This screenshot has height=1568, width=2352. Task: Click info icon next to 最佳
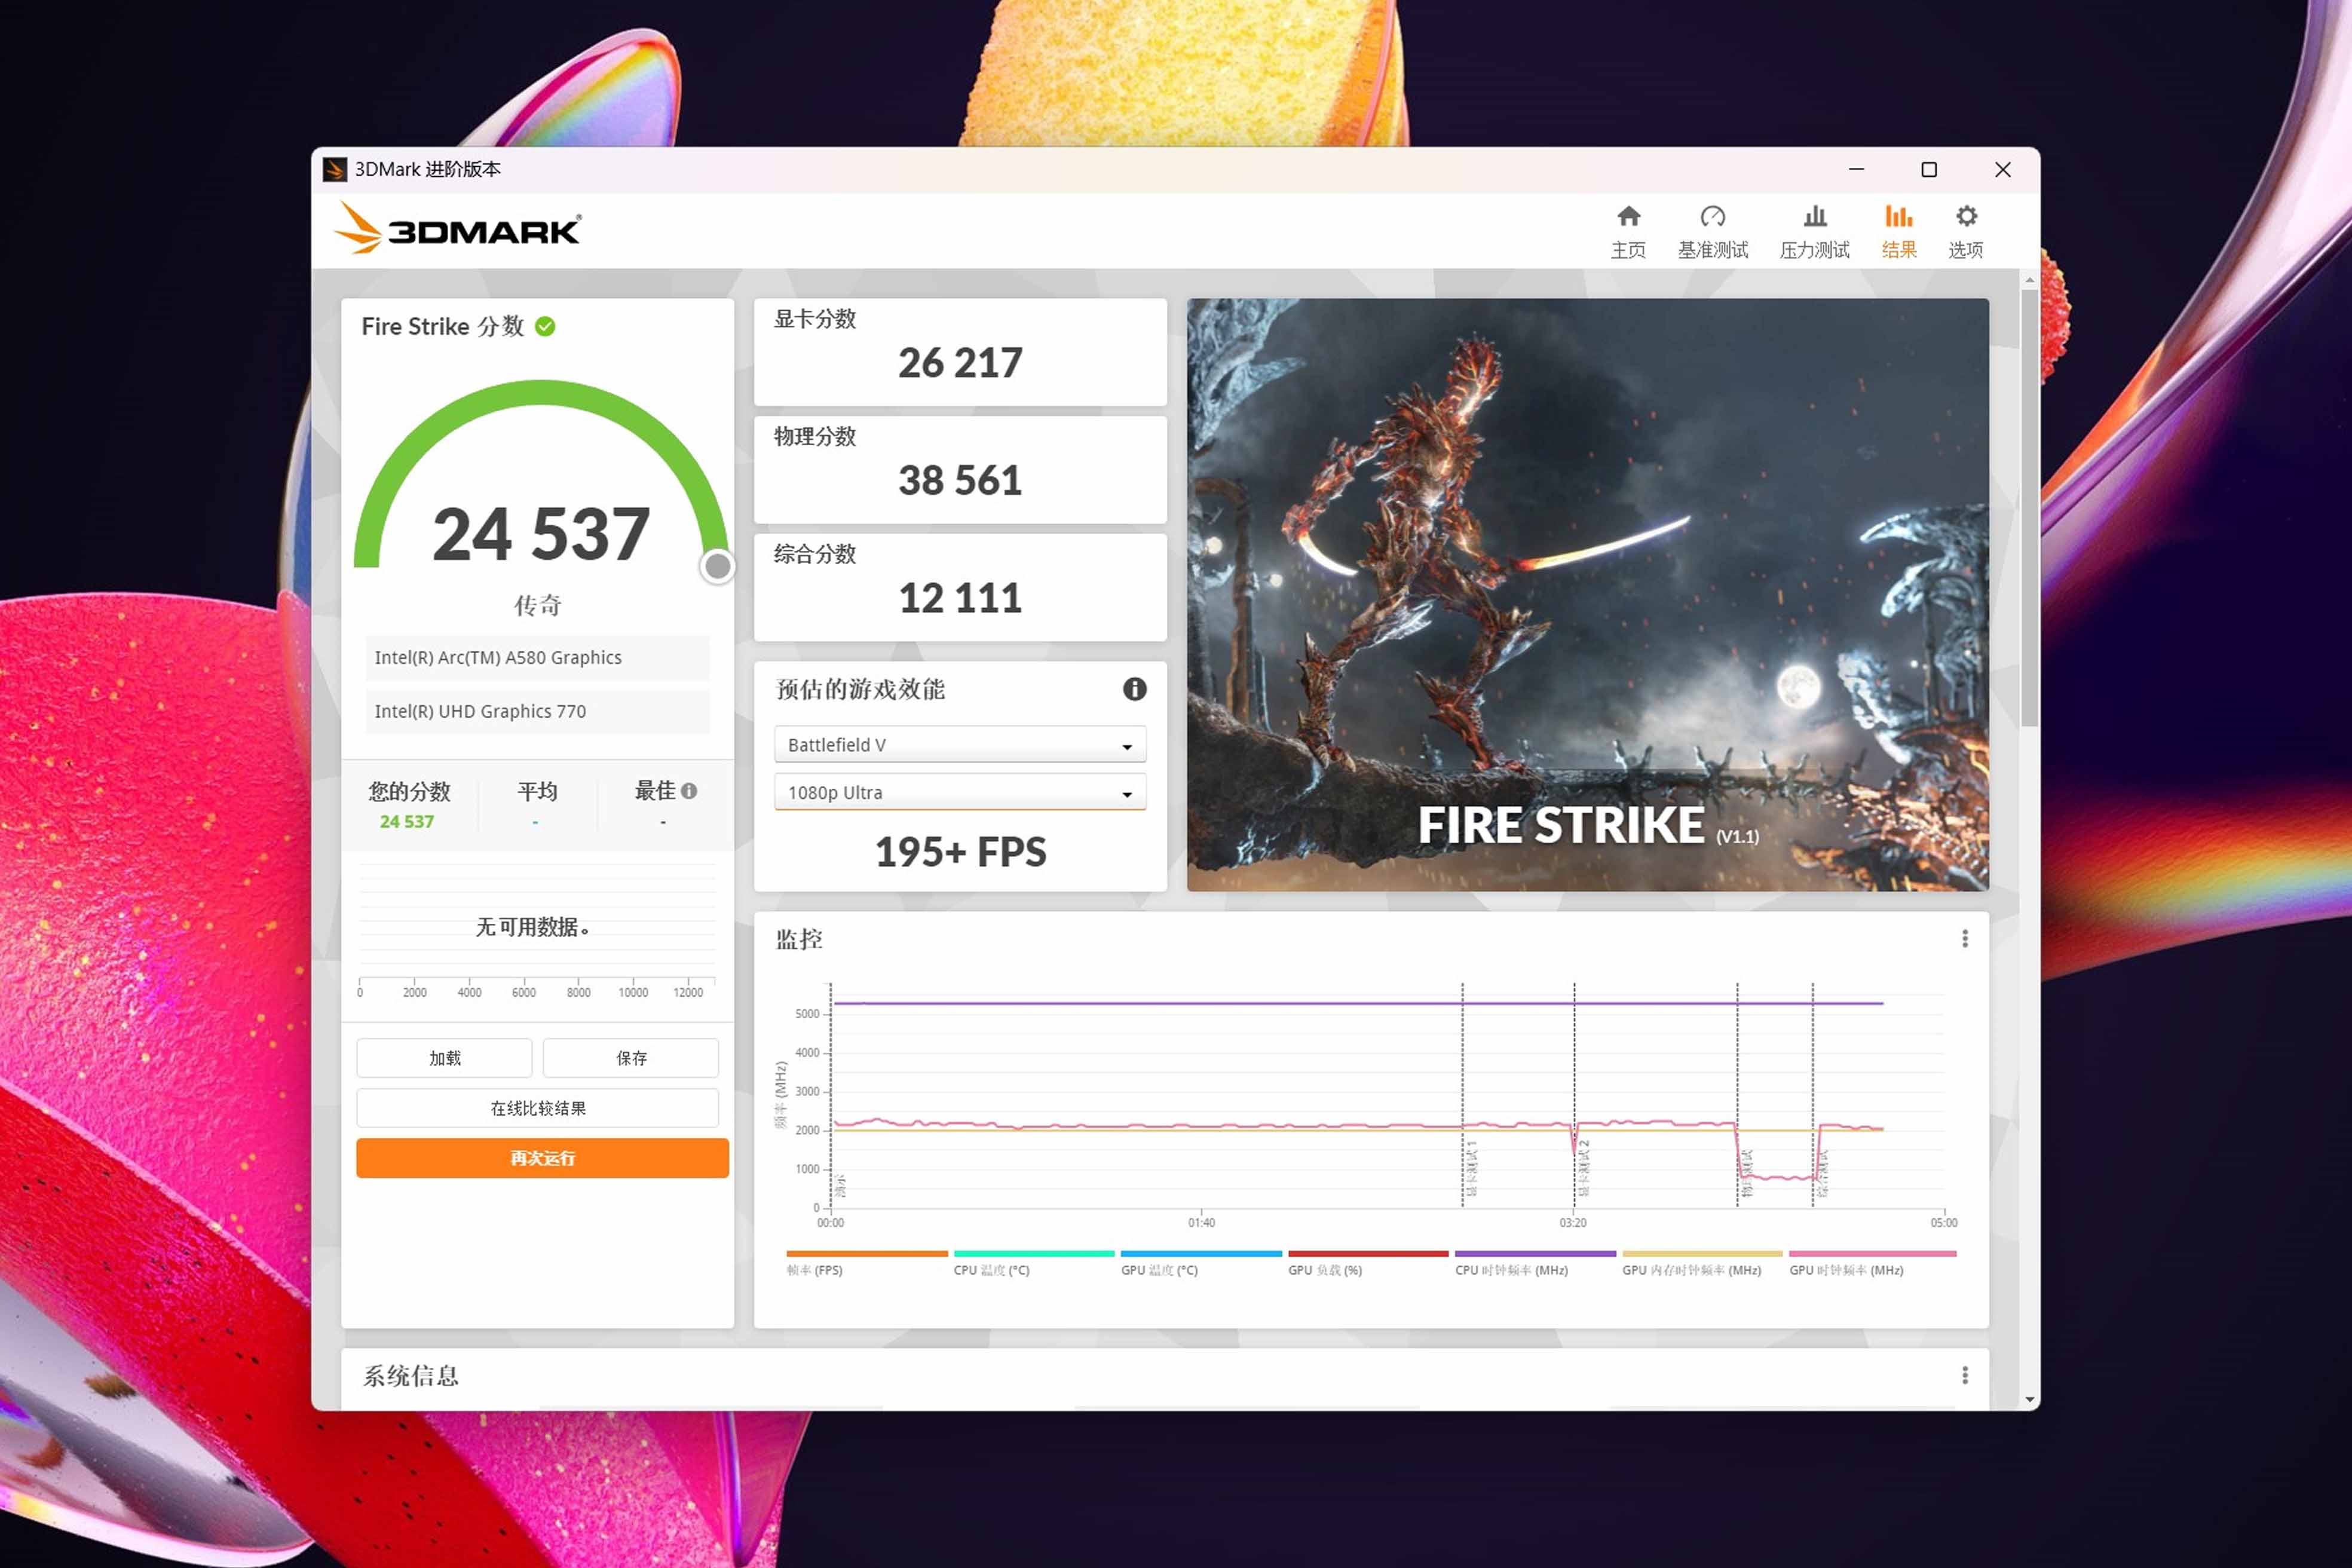pos(689,791)
